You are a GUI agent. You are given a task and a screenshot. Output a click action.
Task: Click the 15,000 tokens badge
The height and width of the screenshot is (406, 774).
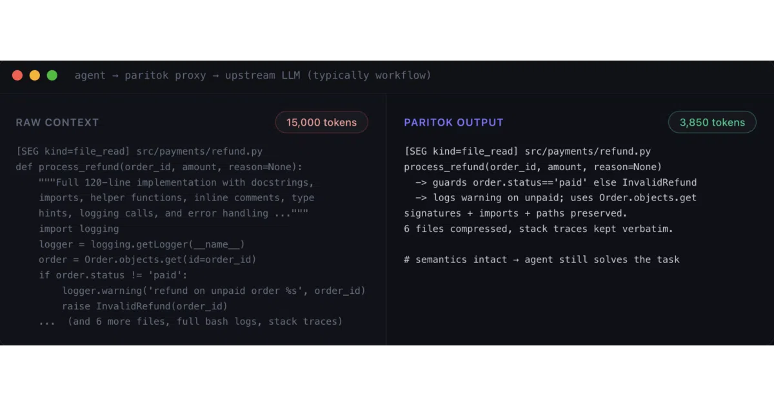click(x=322, y=122)
